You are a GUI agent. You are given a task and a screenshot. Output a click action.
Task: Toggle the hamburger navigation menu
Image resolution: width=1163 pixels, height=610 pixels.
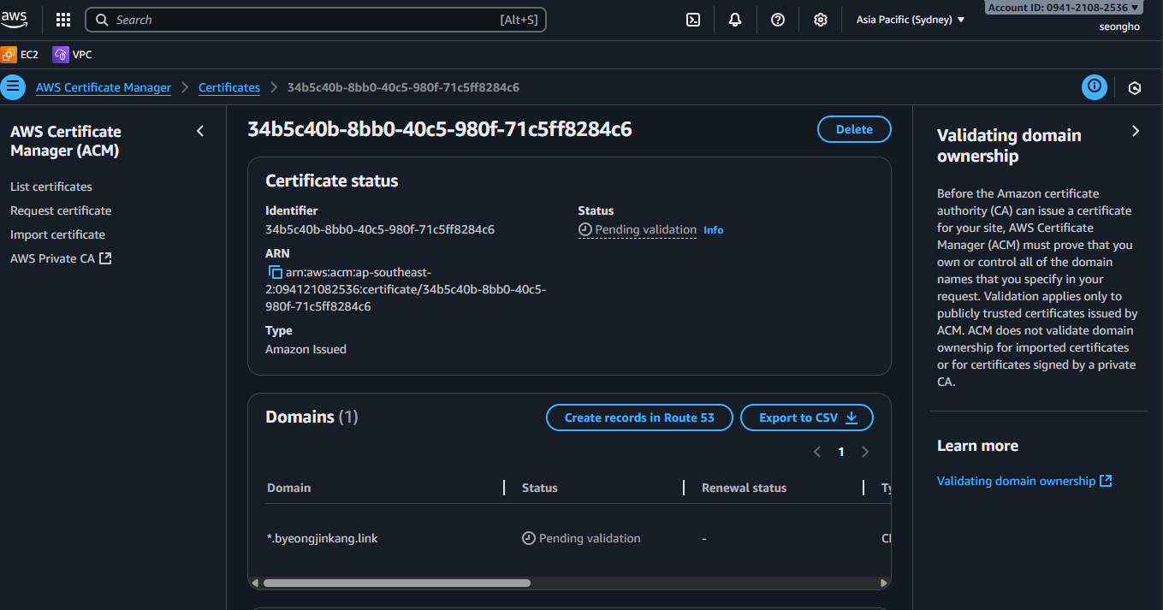13,87
